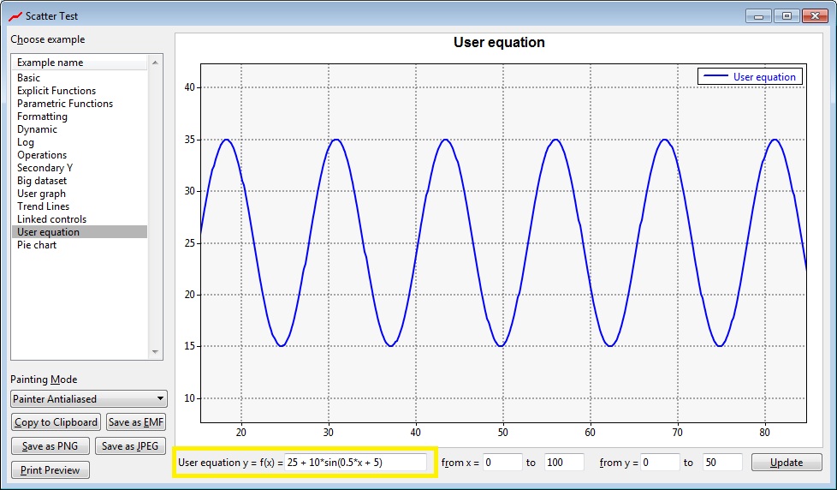Click the Scatter Test title bar icon
The width and height of the screenshot is (837, 490).
click(15, 15)
